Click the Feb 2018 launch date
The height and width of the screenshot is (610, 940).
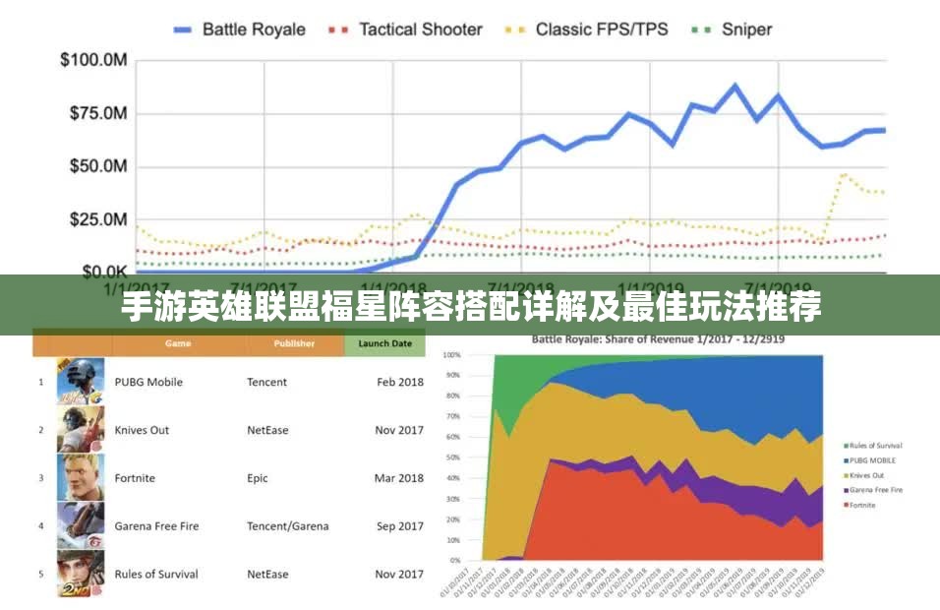pos(400,382)
